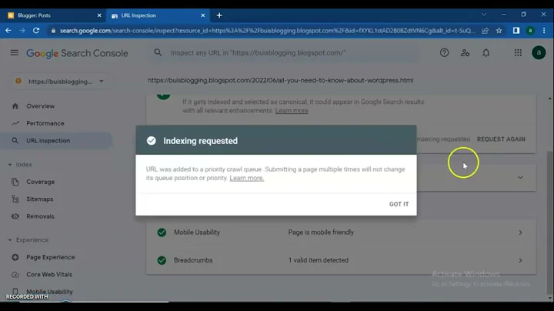The height and width of the screenshot is (311, 554).
Task: Close the URL Inspection tab
Action: point(203,15)
